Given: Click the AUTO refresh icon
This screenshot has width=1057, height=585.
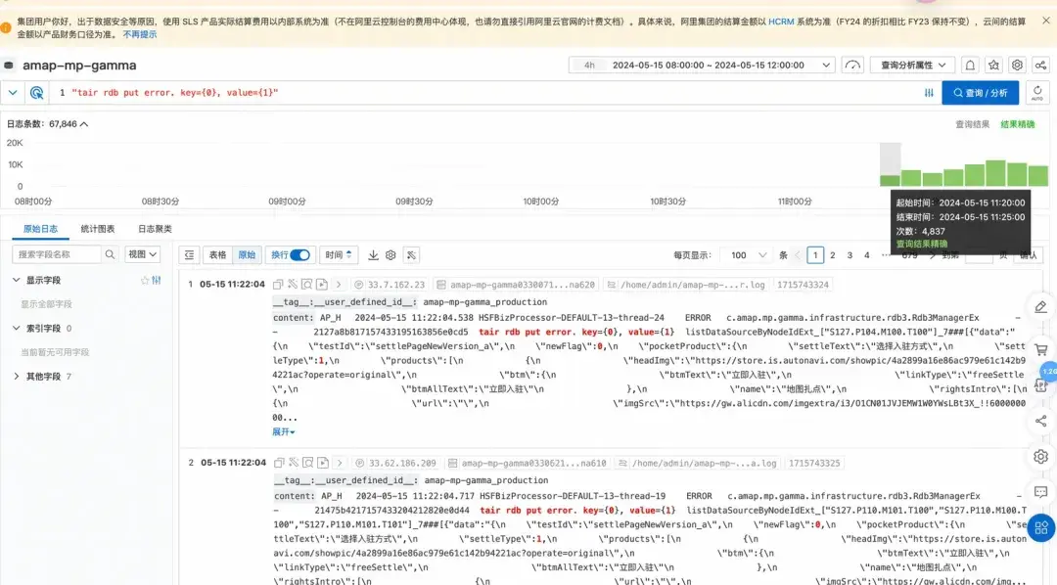Looking at the screenshot, I should pyautogui.click(x=1037, y=93).
